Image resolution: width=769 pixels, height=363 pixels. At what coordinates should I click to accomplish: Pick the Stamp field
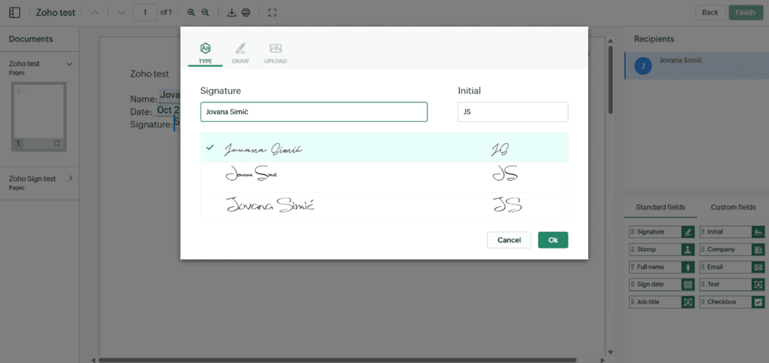click(x=662, y=249)
